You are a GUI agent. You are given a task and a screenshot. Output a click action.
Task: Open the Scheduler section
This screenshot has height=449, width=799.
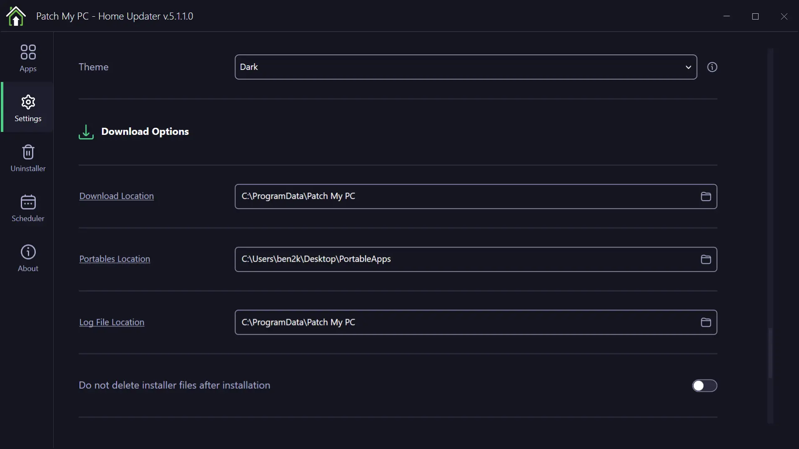click(28, 208)
